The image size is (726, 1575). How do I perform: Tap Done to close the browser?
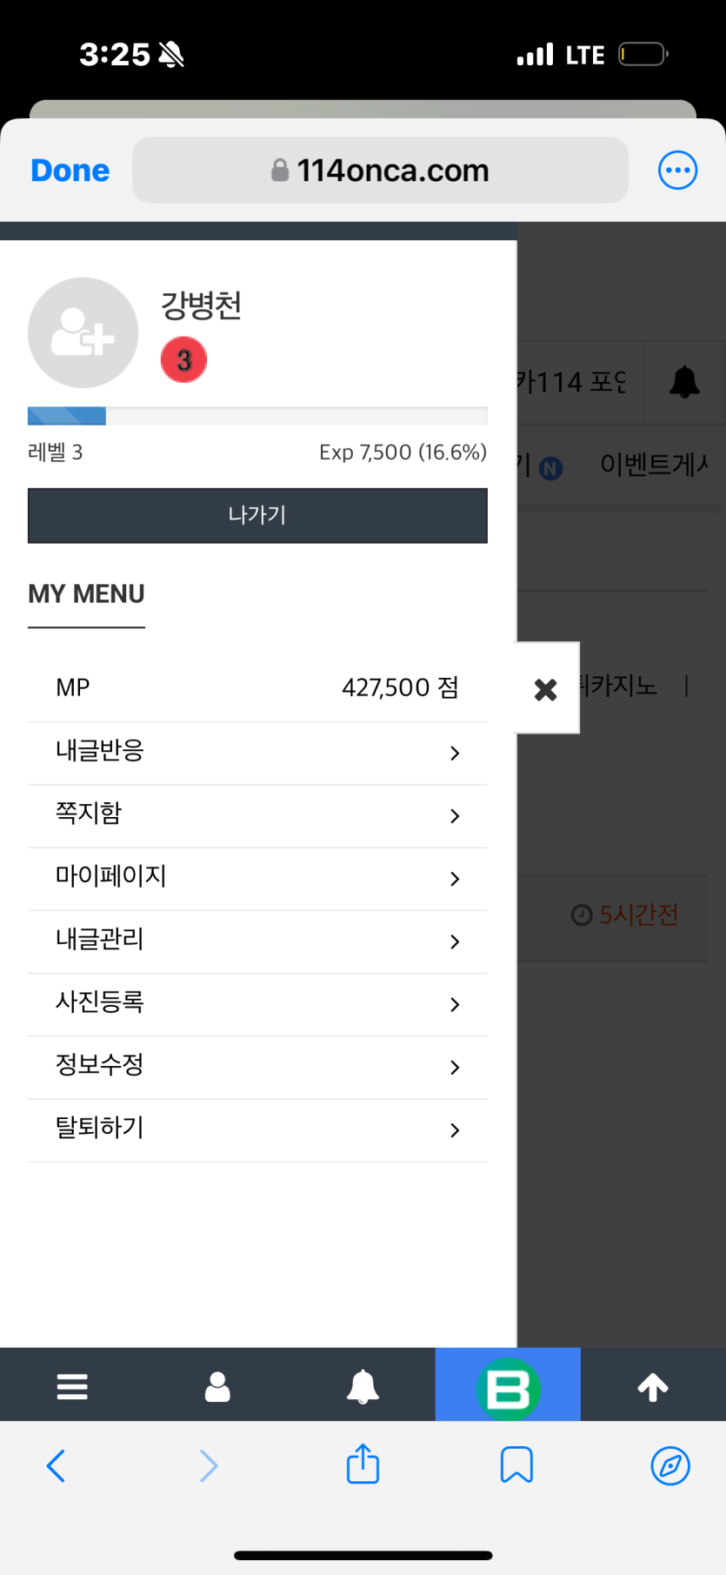[x=70, y=171]
